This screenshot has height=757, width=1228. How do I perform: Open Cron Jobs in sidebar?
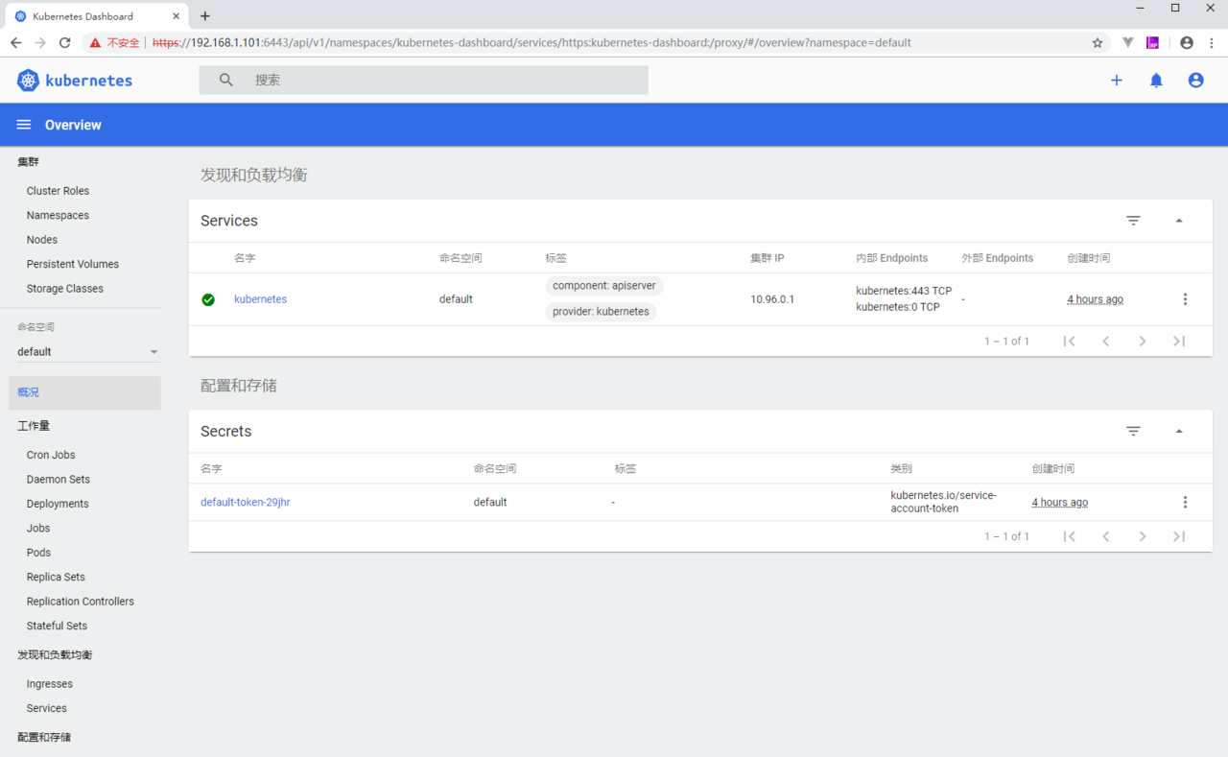click(51, 455)
